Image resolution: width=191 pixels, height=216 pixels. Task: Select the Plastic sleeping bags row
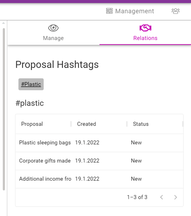100,143
